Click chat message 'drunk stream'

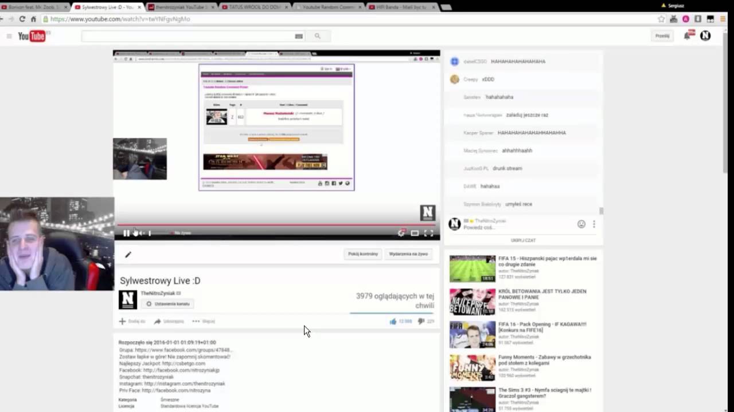tap(507, 168)
